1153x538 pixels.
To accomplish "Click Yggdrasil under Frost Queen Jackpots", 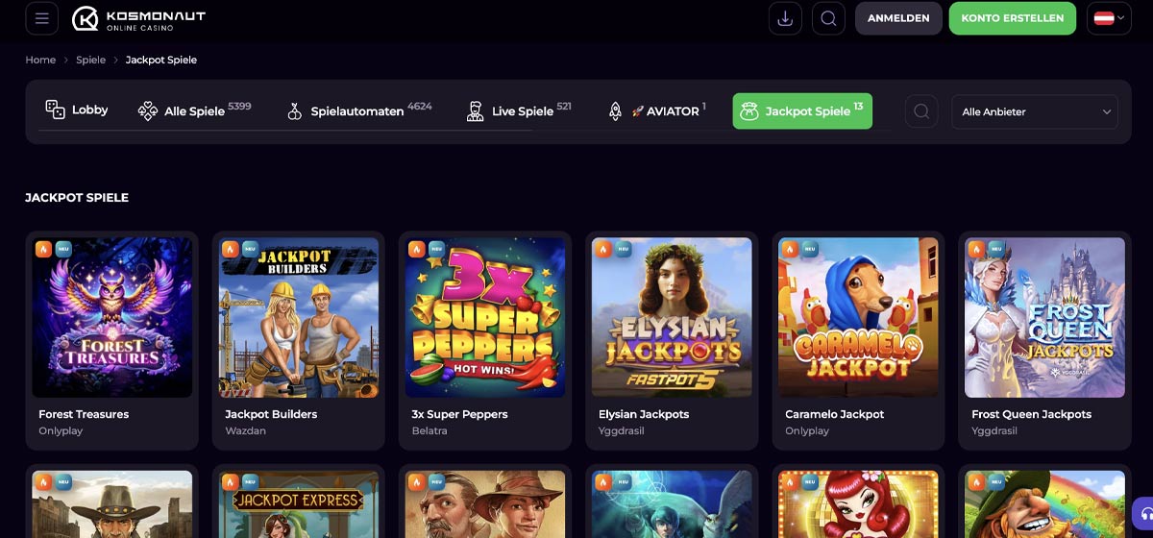I will [994, 431].
